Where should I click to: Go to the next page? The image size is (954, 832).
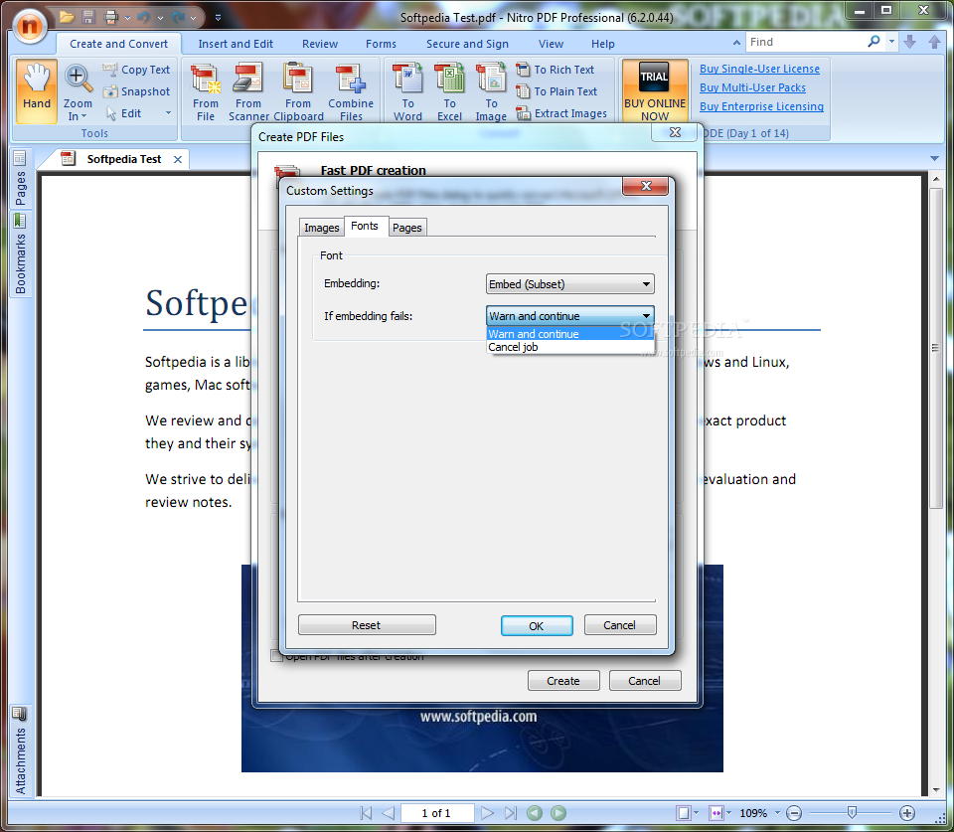[487, 813]
